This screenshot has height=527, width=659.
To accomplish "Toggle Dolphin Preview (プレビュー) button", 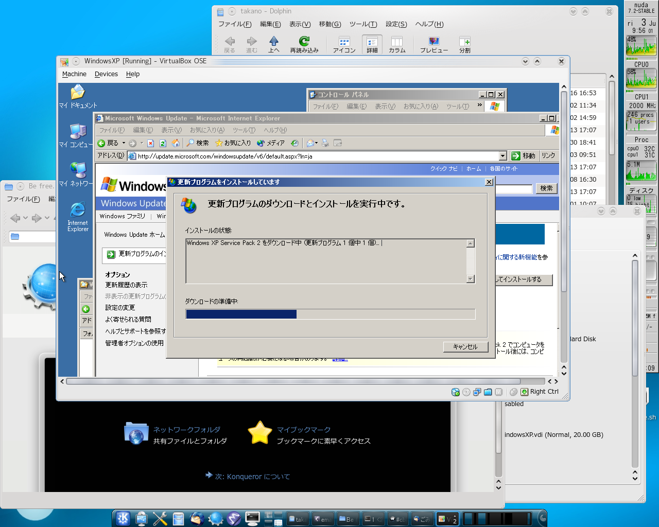I will (434, 44).
